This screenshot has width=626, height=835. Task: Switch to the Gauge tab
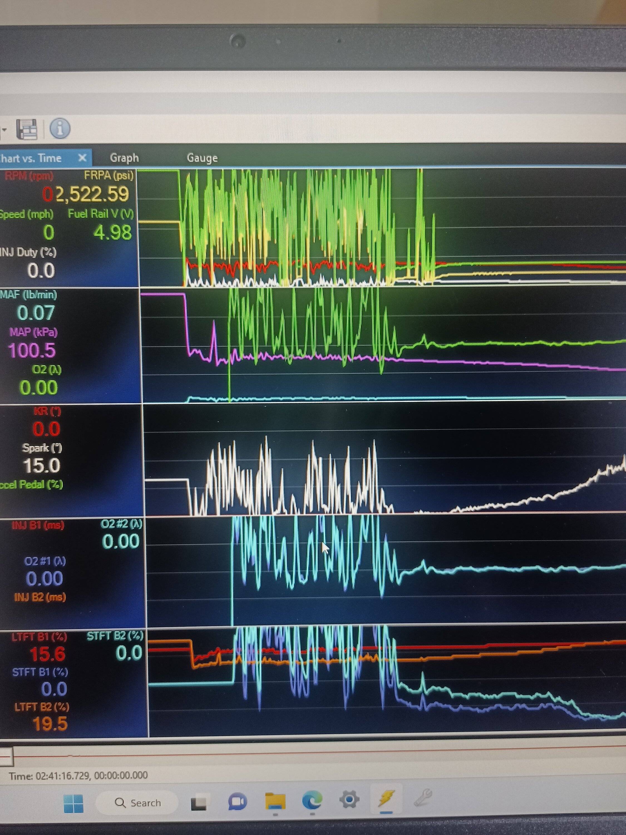click(x=202, y=158)
